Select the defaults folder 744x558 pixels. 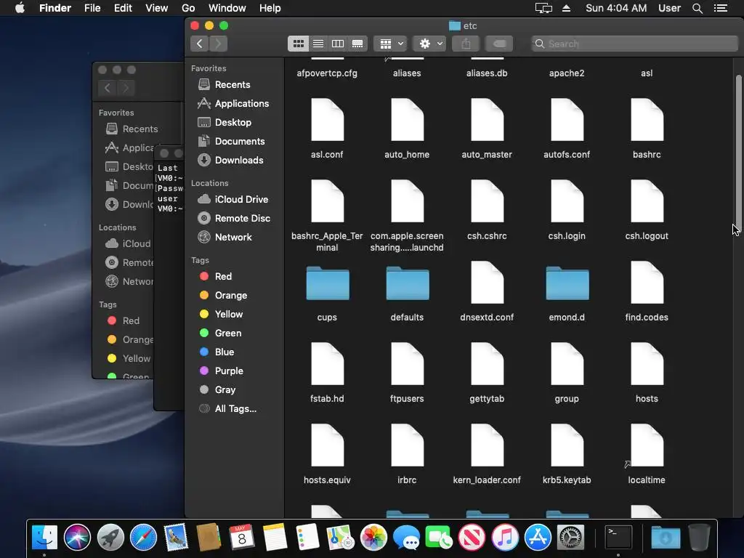(x=408, y=283)
